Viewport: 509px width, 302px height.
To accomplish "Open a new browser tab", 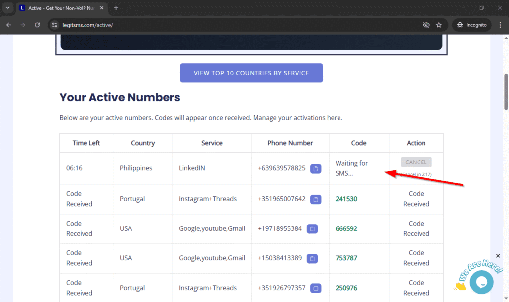I will [116, 8].
